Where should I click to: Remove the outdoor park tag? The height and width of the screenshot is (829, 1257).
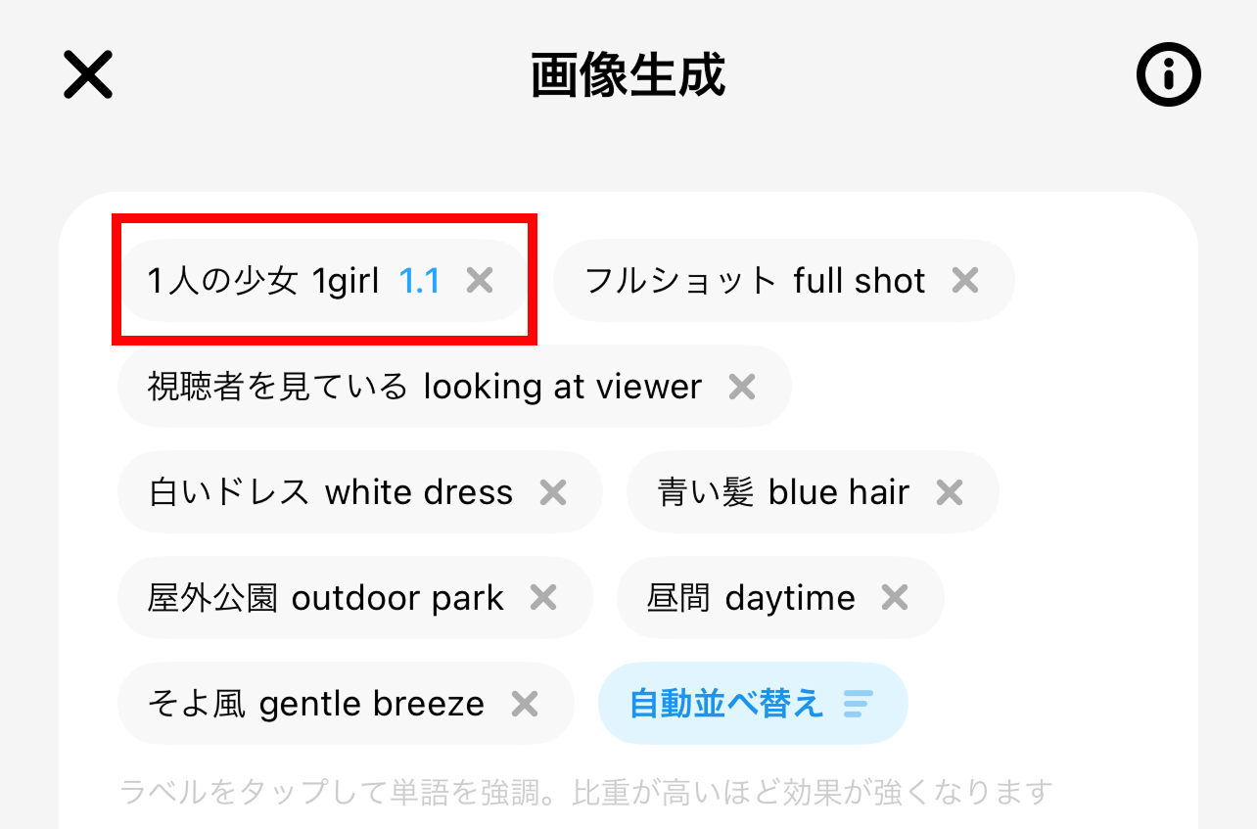click(x=543, y=598)
